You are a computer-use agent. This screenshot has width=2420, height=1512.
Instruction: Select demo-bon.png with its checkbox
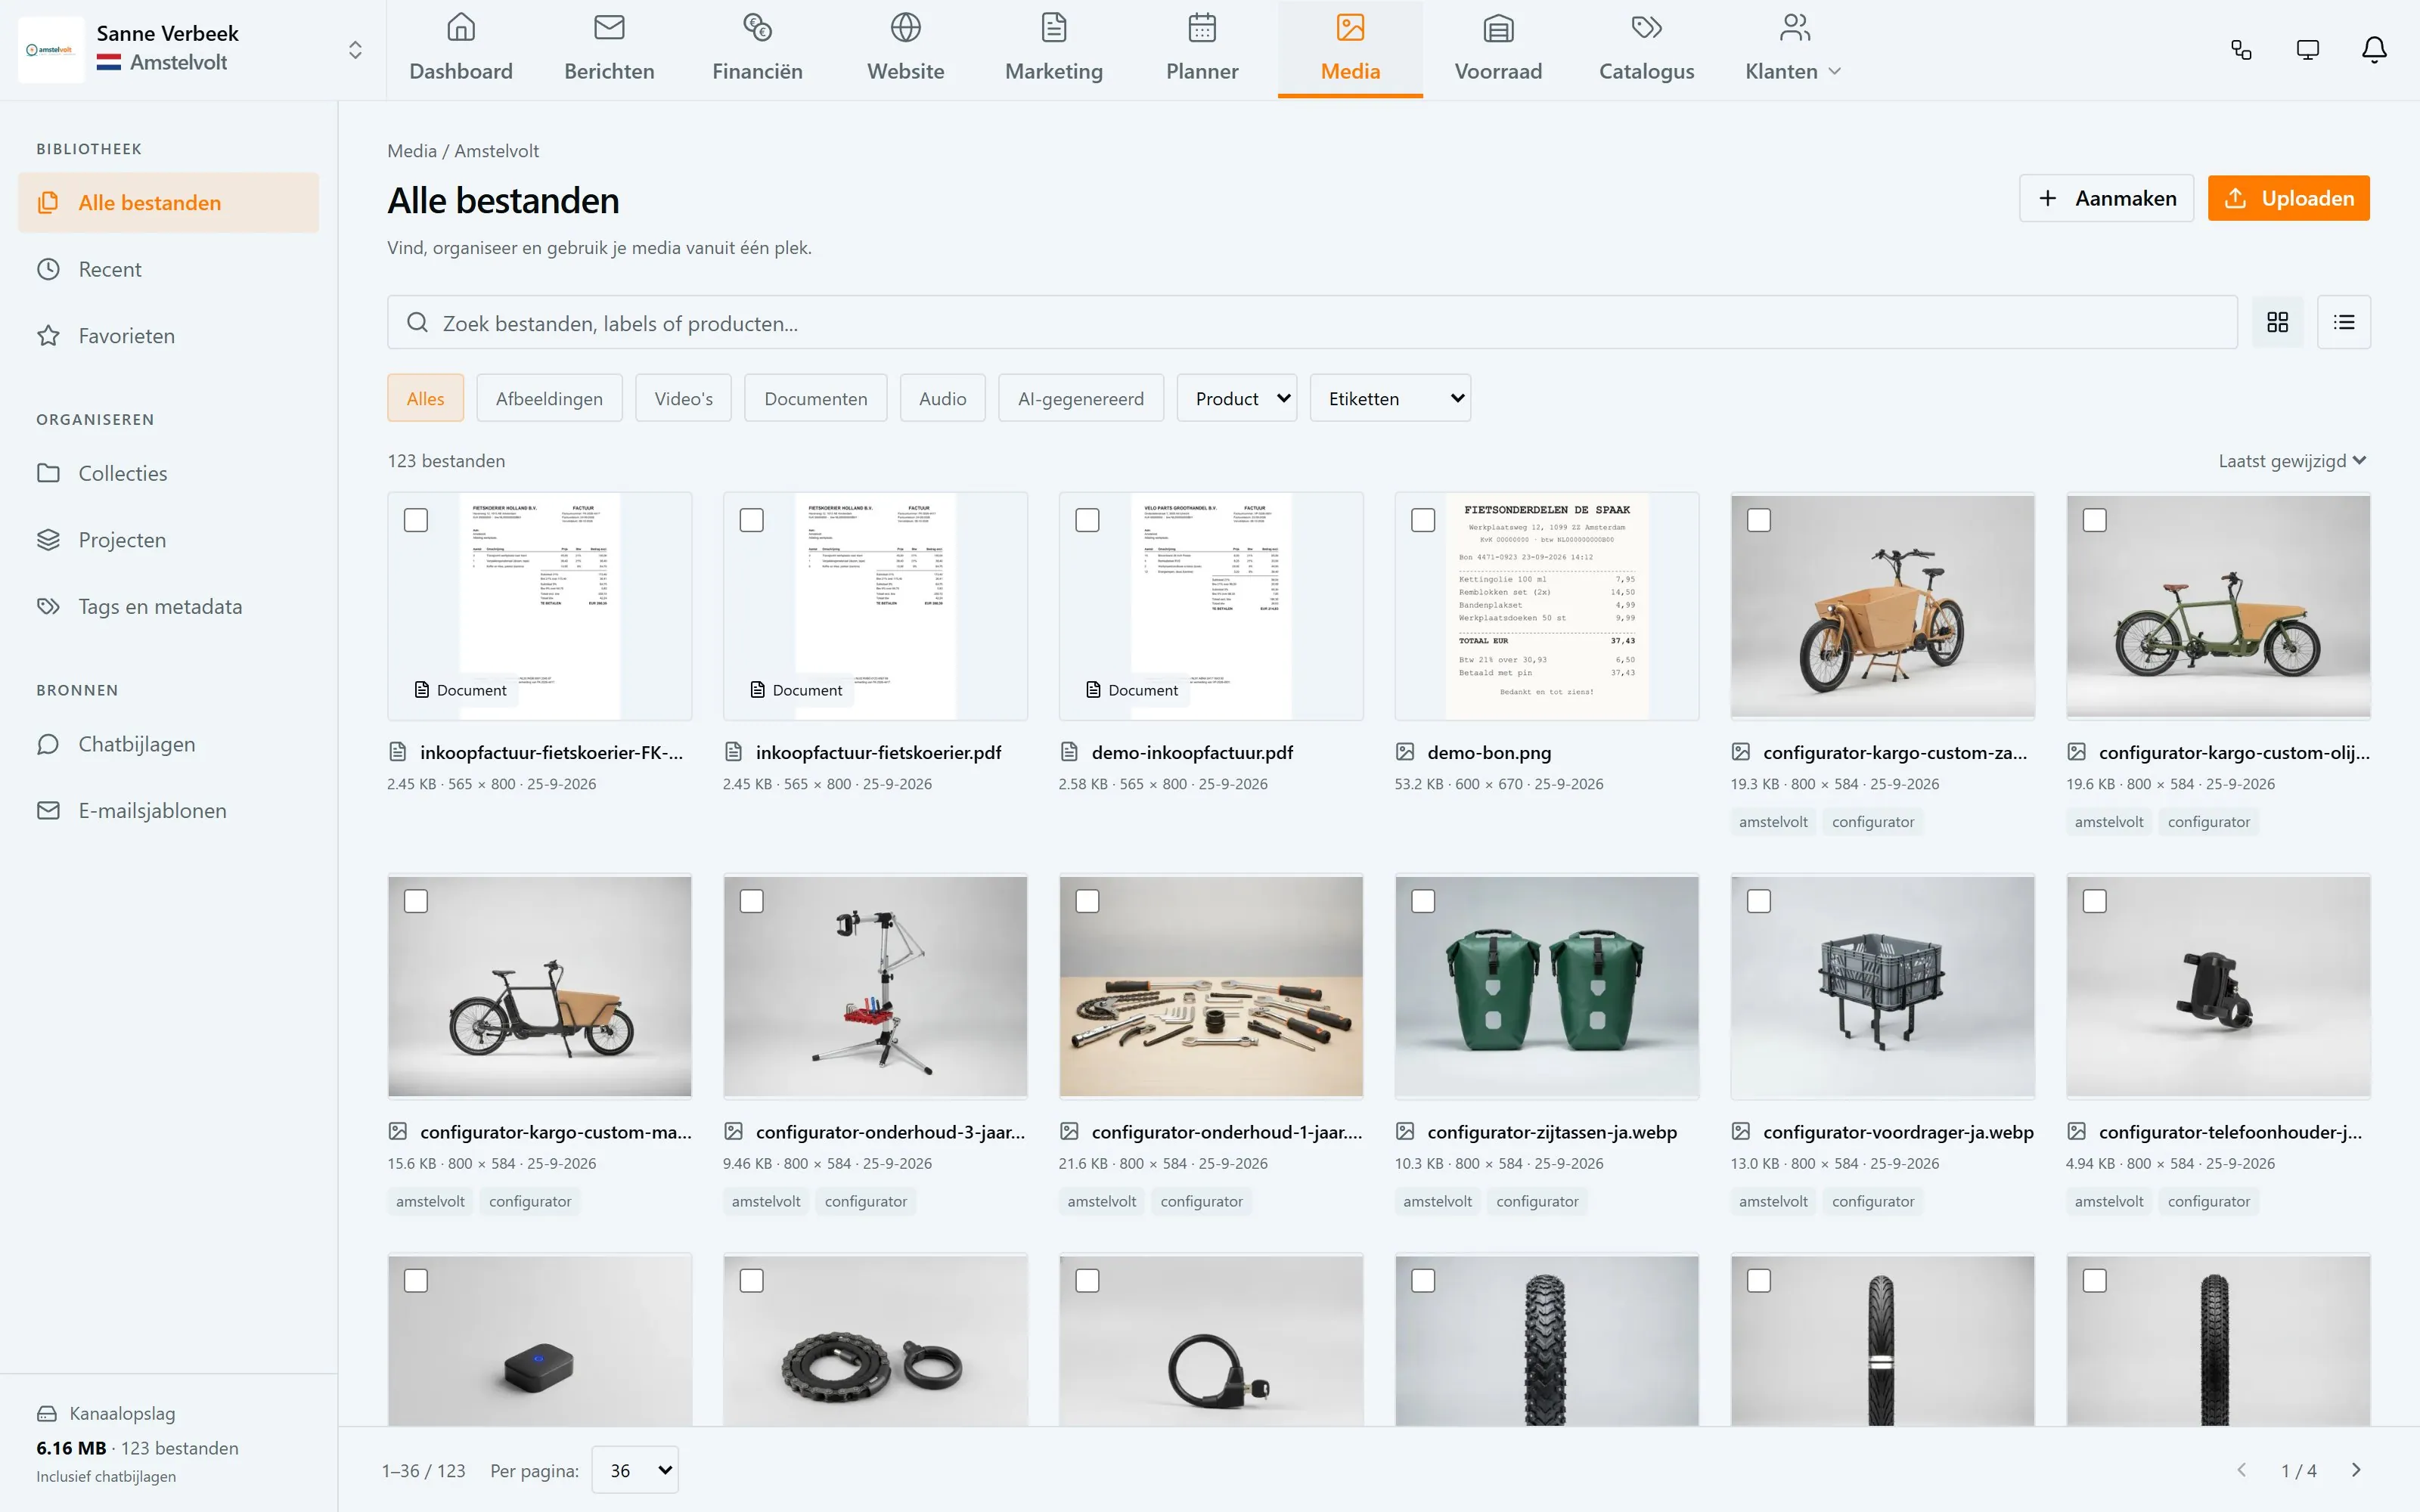click(1423, 520)
